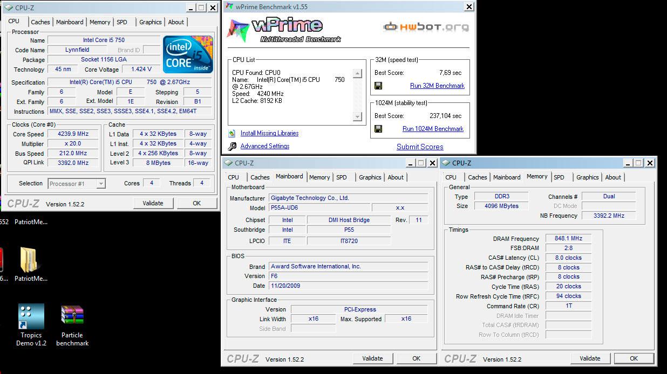The height and width of the screenshot is (374, 667).
Task: Click the CPU-Z title icon in Memory window
Action: pyautogui.click(x=446, y=163)
